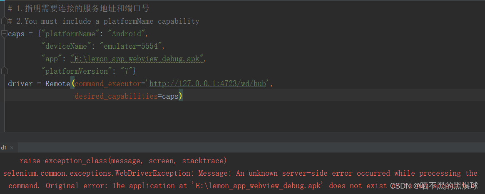This screenshot has height=194, width=485.
Task: Click the highlighted closing parenthesis after caps
Action: [x=181, y=96]
